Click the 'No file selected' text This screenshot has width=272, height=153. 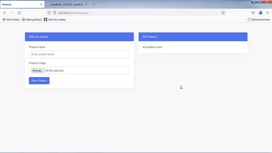click(x=54, y=71)
